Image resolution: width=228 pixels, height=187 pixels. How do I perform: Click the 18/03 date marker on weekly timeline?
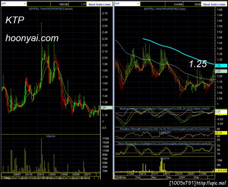pyautogui.click(x=53, y=174)
